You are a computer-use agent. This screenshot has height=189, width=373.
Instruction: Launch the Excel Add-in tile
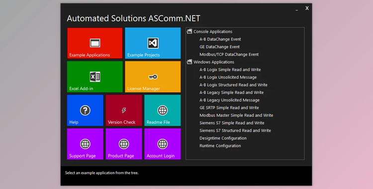[94, 77]
